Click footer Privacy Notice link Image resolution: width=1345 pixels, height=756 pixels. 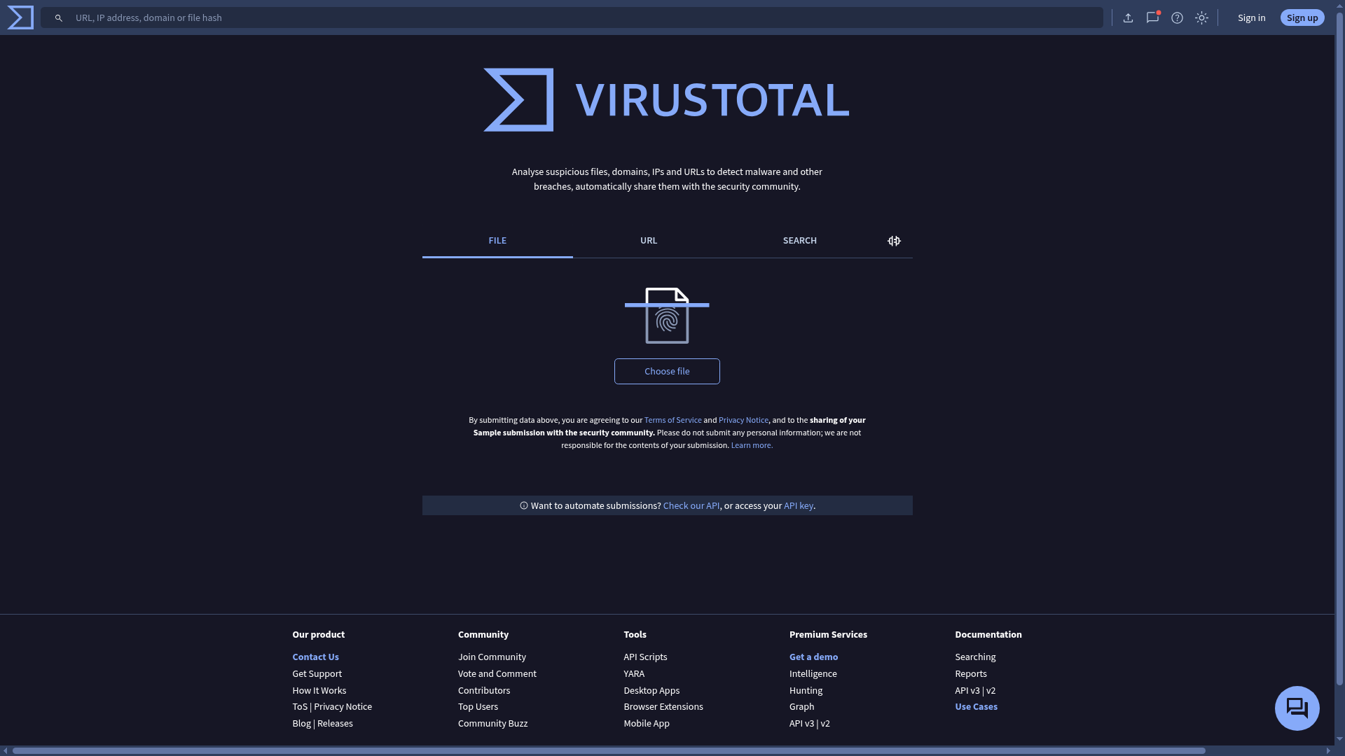click(343, 707)
